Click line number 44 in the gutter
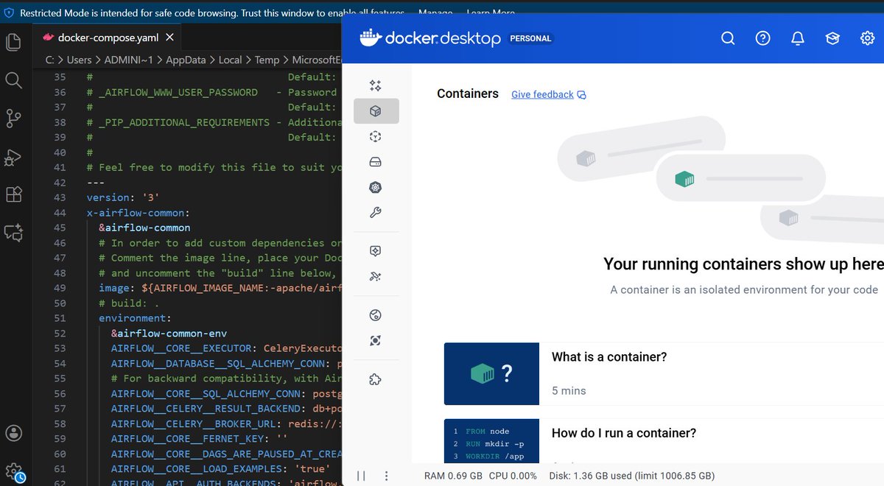This screenshot has width=884, height=486. [60, 213]
